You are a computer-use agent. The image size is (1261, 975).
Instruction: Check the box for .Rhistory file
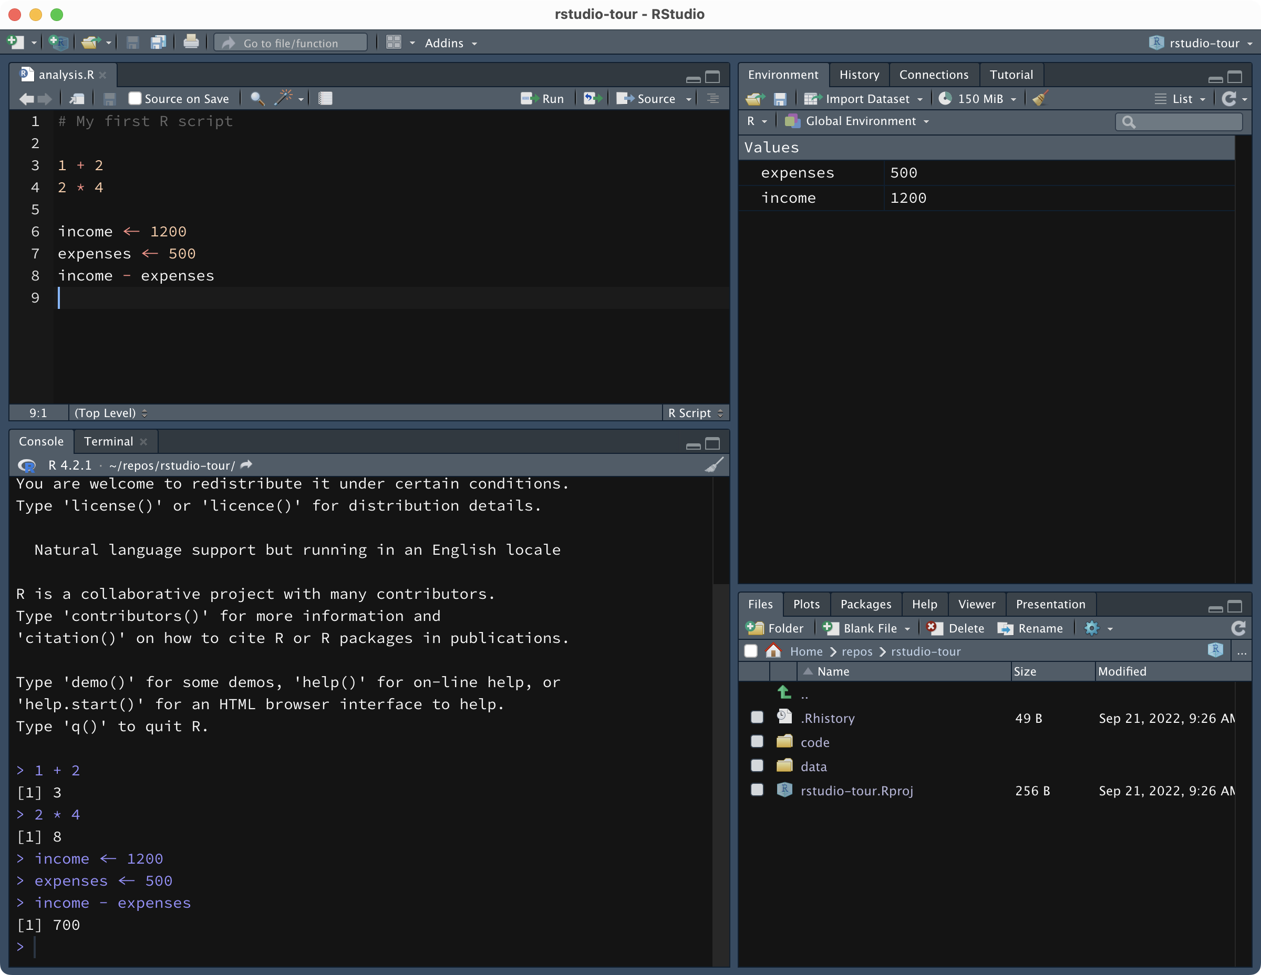(757, 718)
